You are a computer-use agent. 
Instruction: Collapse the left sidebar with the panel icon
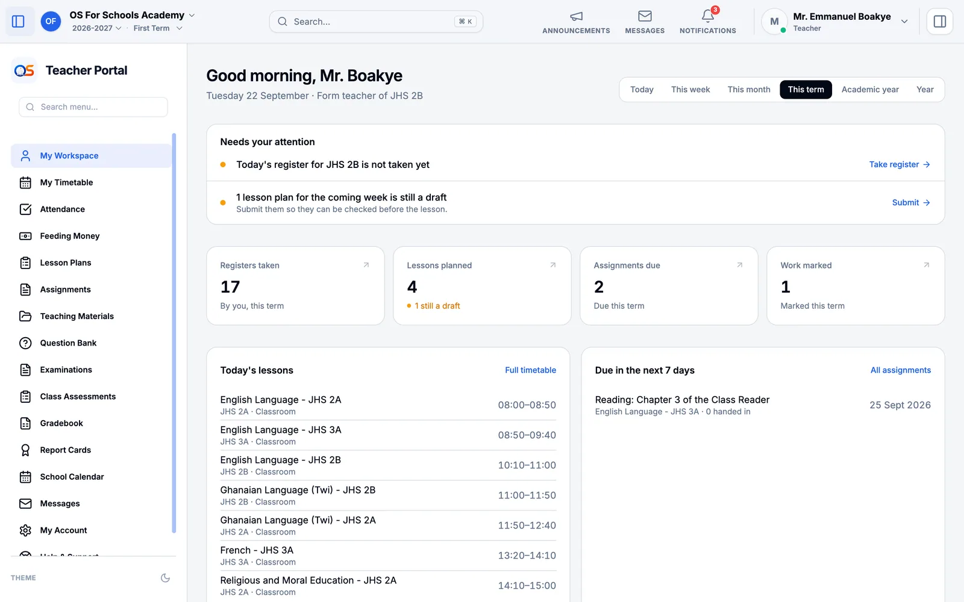pyautogui.click(x=18, y=22)
